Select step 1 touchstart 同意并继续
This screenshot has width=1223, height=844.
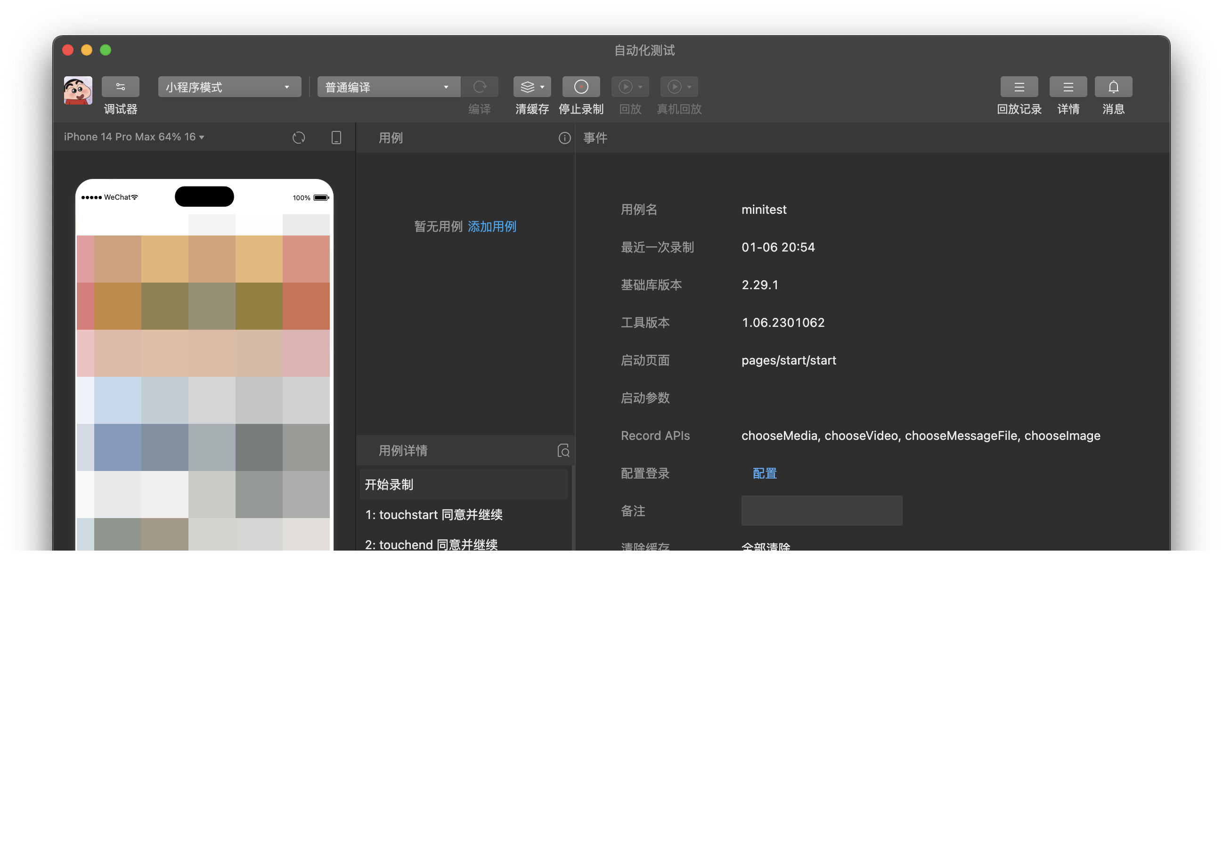(434, 514)
